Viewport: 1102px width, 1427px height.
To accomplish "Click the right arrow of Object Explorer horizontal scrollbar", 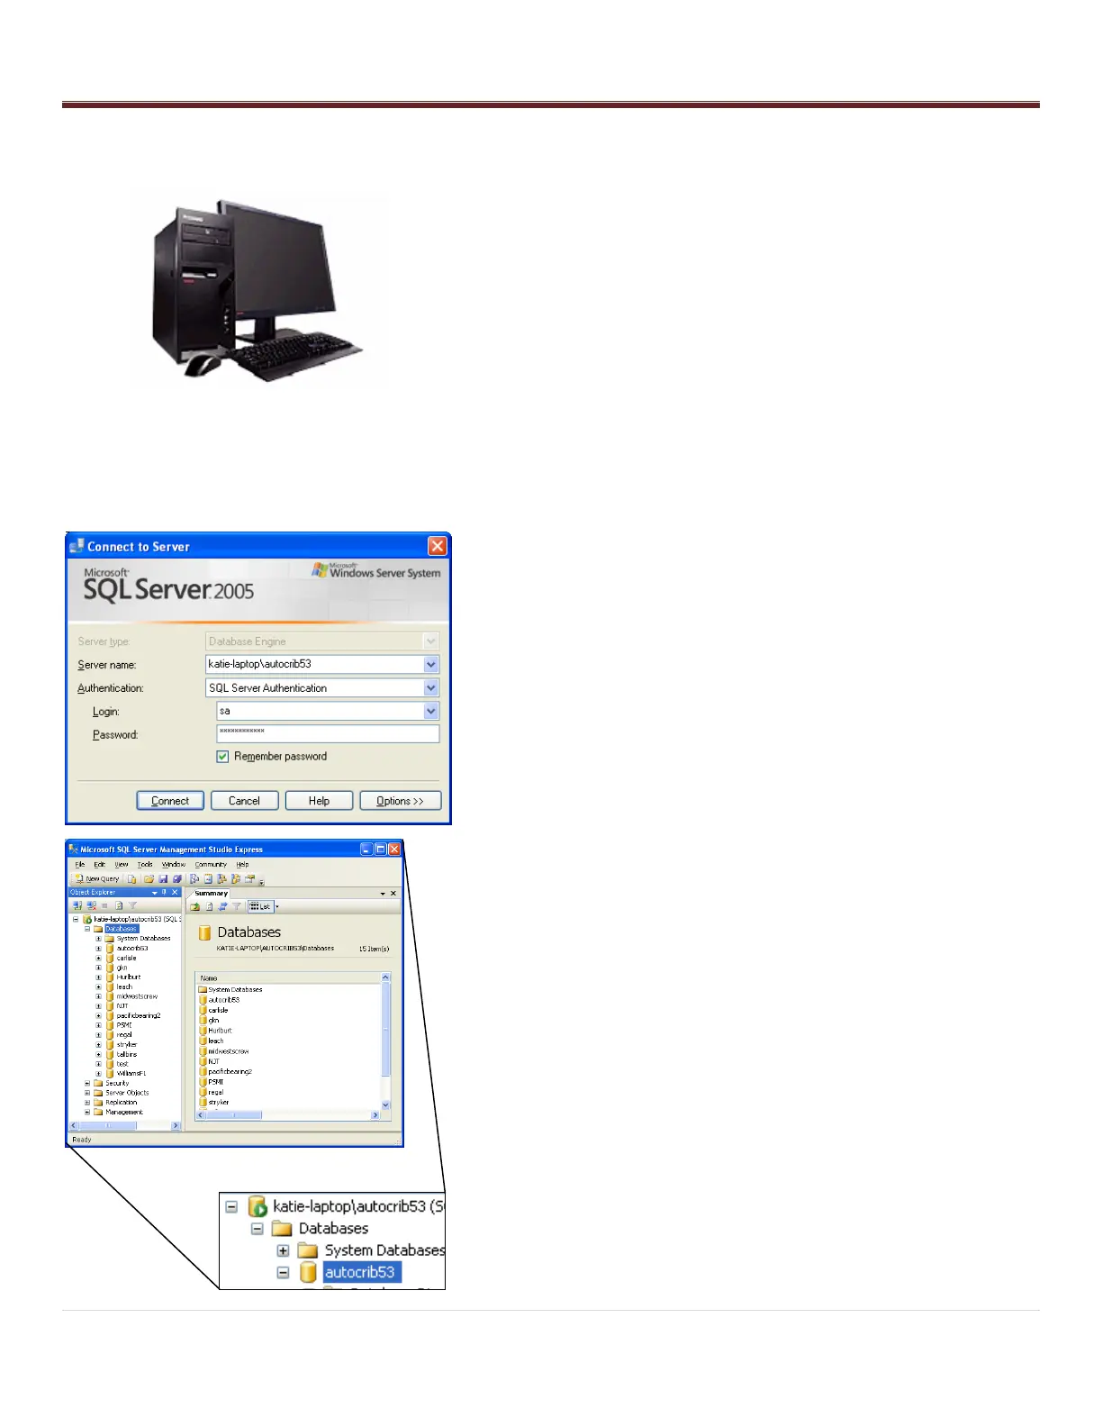I will pos(176,1126).
